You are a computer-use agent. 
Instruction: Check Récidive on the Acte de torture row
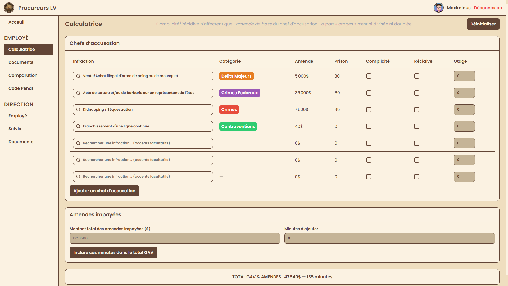tap(417, 93)
